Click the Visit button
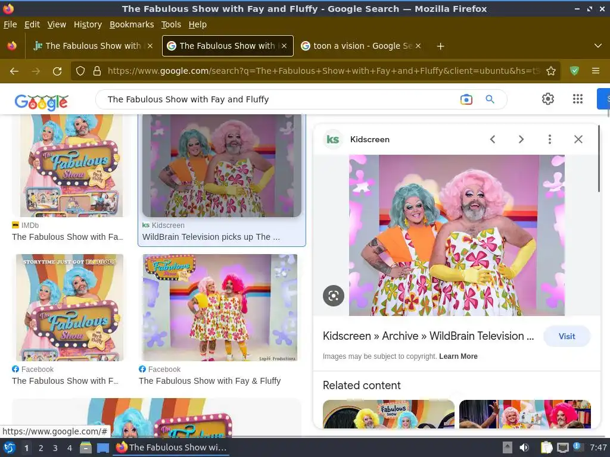The height and width of the screenshot is (457, 610). (567, 336)
